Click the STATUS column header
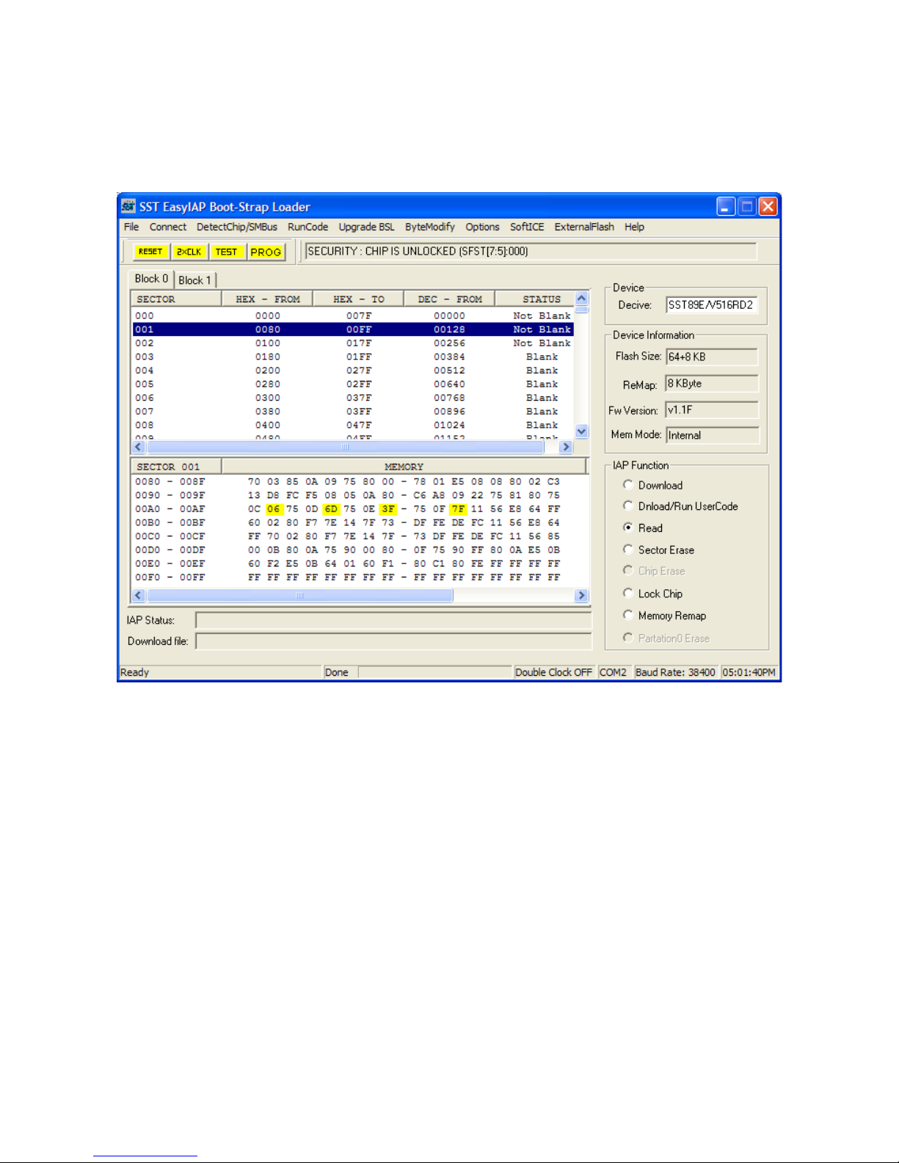The width and height of the screenshot is (899, 1163). coord(535,299)
